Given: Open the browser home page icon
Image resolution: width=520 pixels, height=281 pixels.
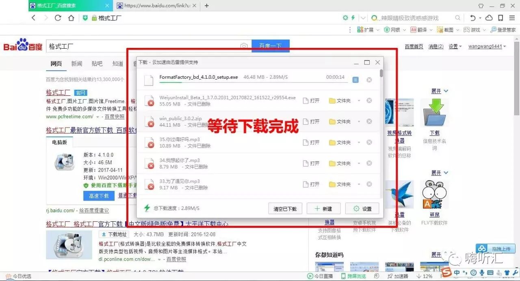Looking at the screenshot, I should [71, 18].
